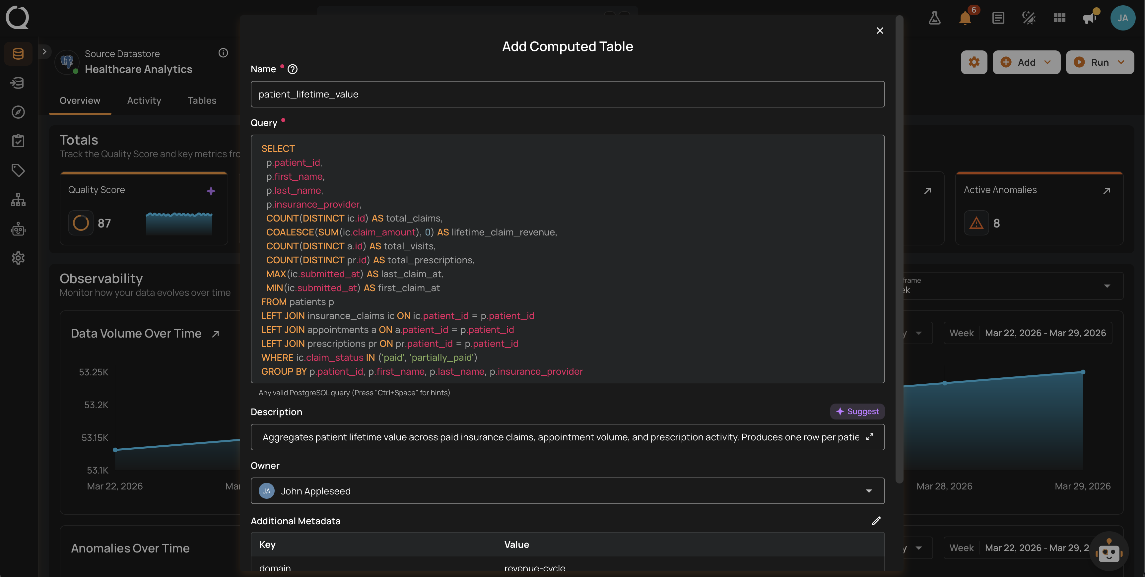Open the chat bot assistant button
The image size is (1145, 577).
1109,552
